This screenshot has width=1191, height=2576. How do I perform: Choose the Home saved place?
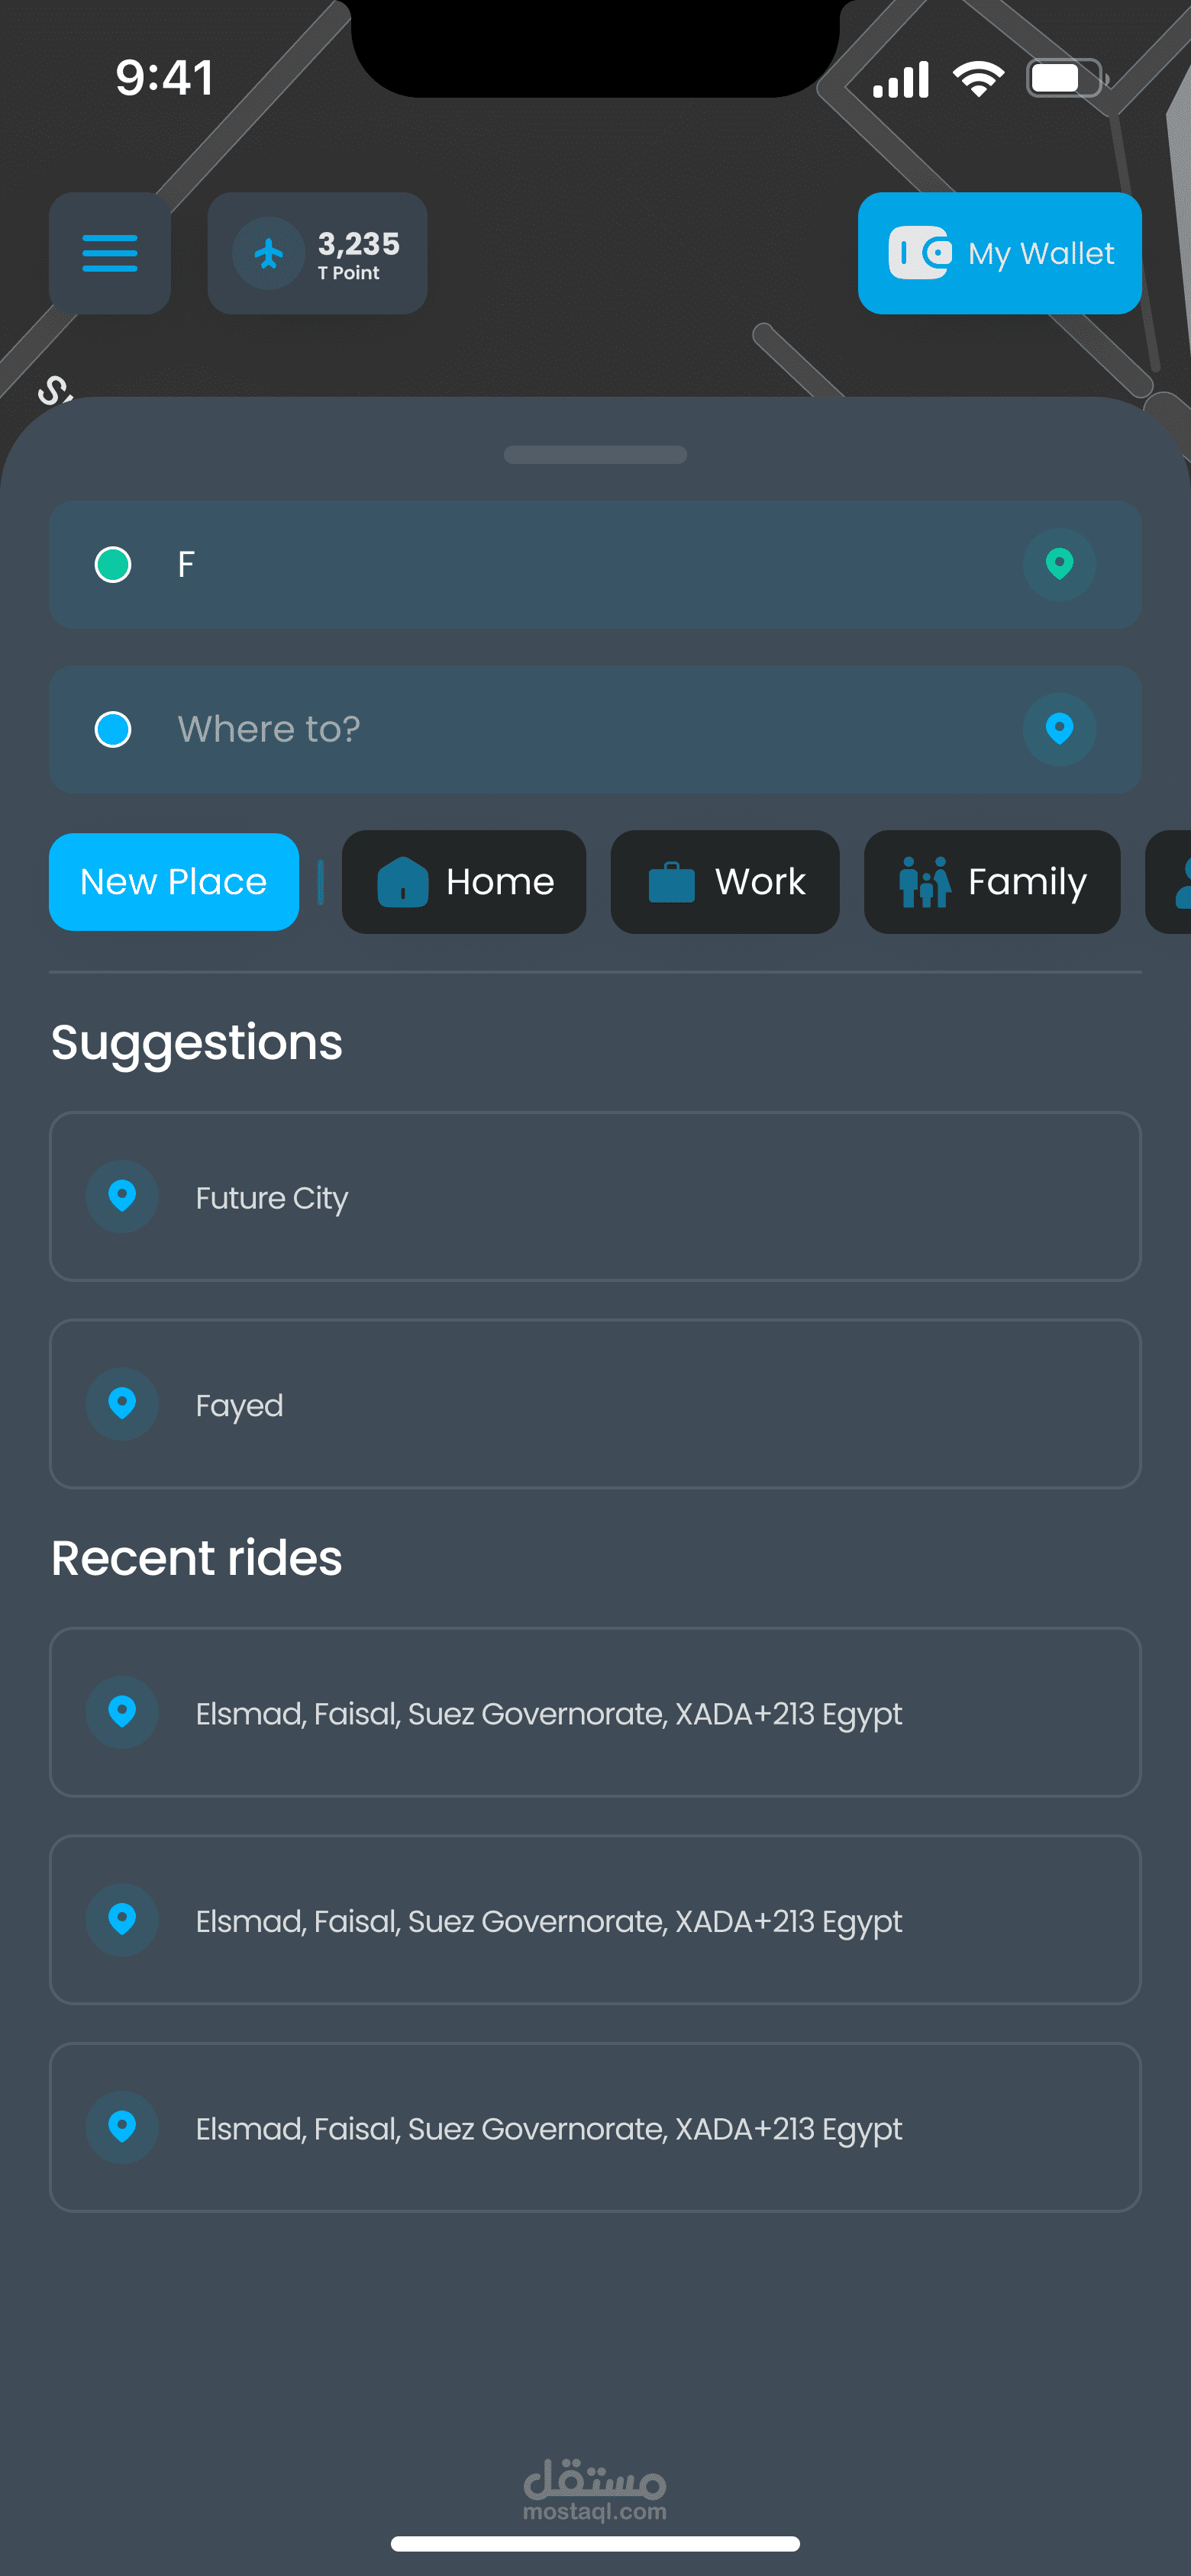click(463, 882)
